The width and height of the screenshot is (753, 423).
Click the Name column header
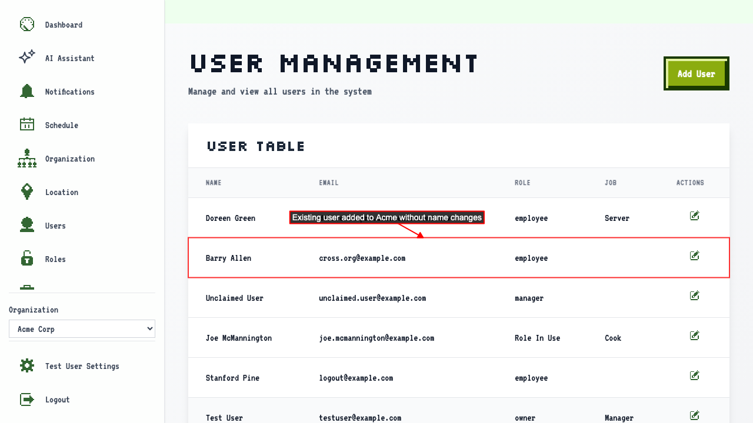pyautogui.click(x=214, y=183)
